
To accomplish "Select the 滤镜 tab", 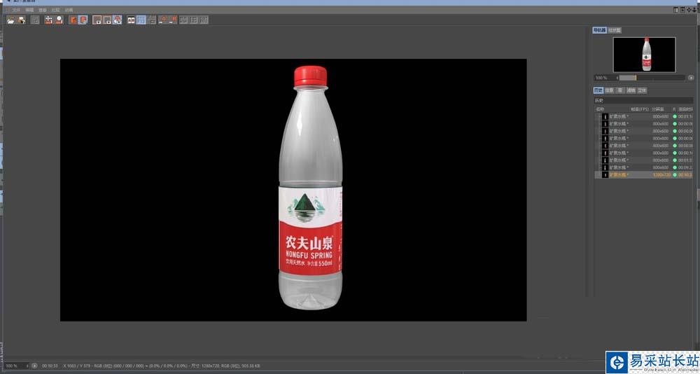I will [631, 90].
